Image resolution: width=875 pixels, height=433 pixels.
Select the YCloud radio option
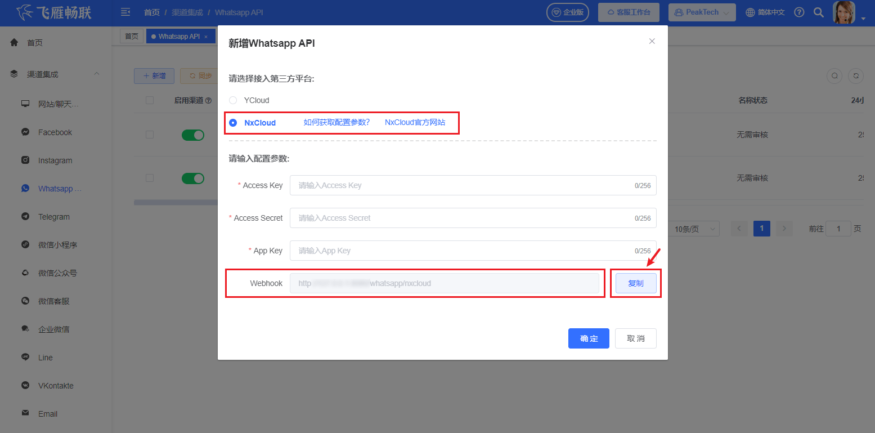click(233, 100)
